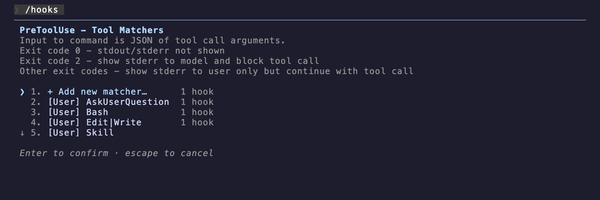
Task: Pick the Skill matcher entry
Action: click(81, 132)
